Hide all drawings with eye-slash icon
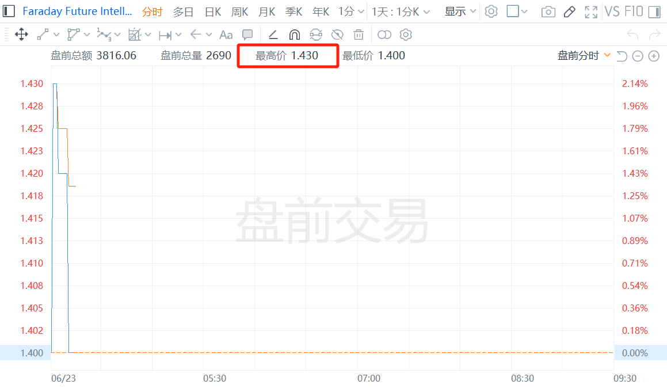Screen dimensions: 667x392 tap(337, 35)
